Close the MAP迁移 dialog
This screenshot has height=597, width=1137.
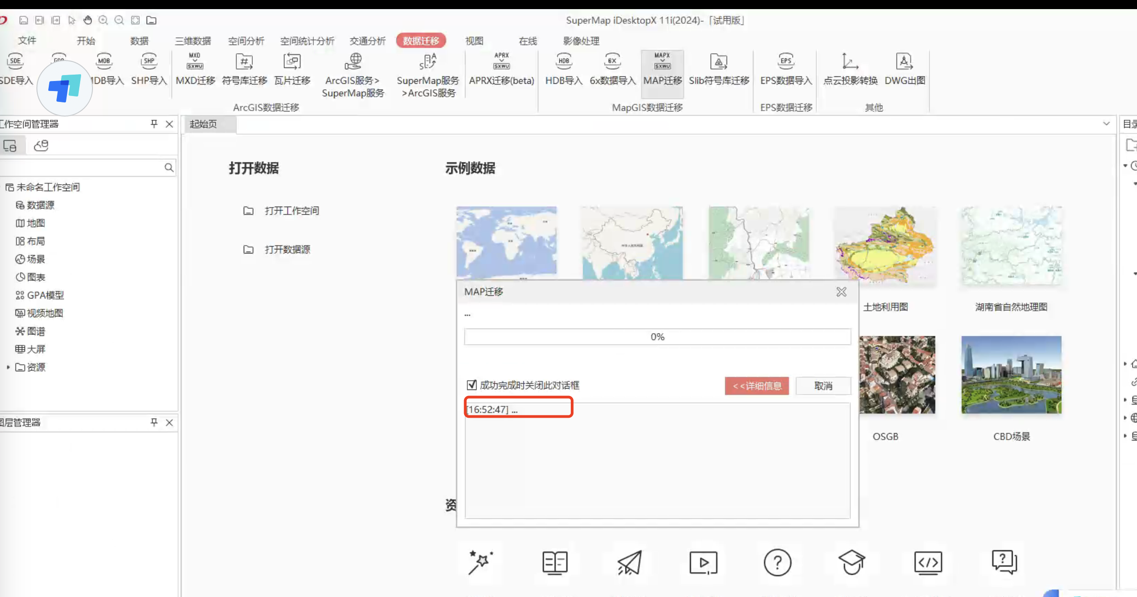pyautogui.click(x=841, y=292)
